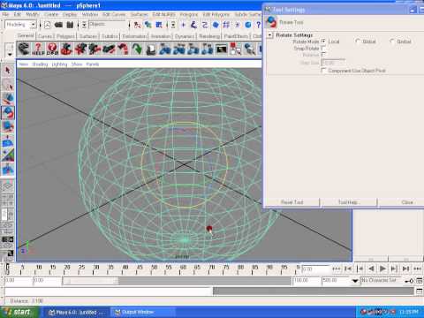The width and height of the screenshot is (424, 318).
Task: Switch to Output Window taskbar item
Action: pyautogui.click(x=143, y=312)
